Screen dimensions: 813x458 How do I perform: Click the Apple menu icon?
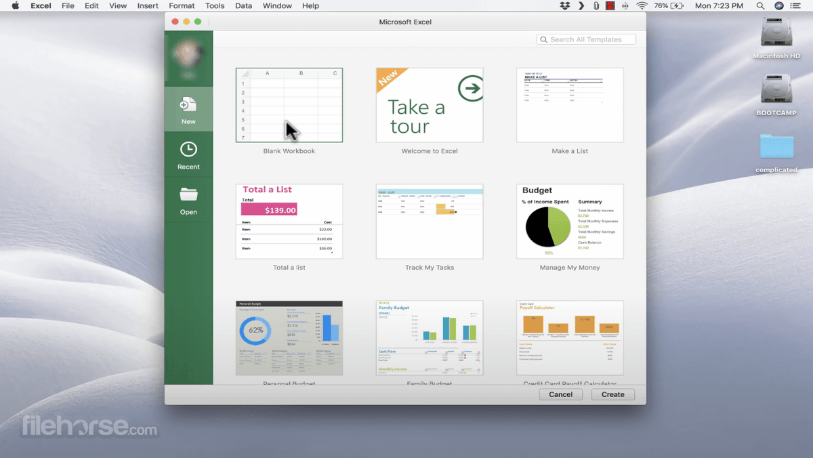click(x=16, y=6)
